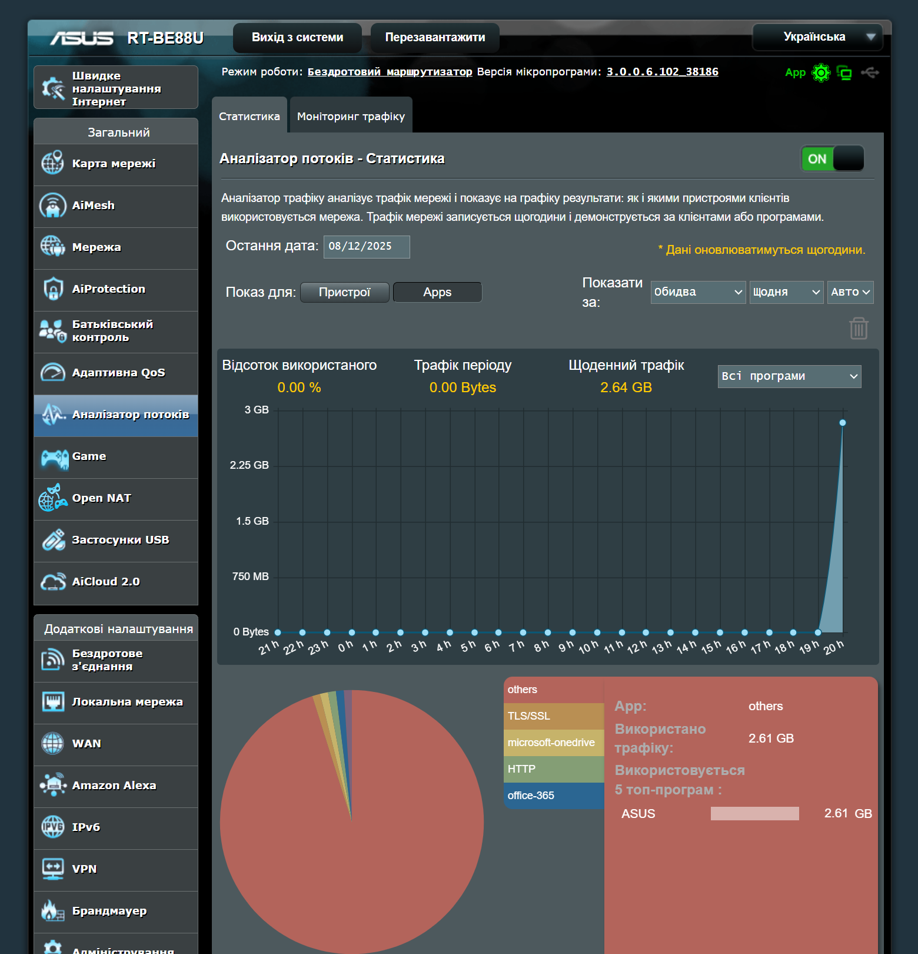The height and width of the screenshot is (954, 918).
Task: Open the AiProtection shield icon
Action: pos(53,289)
